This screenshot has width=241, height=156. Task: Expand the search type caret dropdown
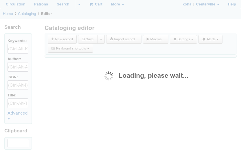(x=79, y=4)
